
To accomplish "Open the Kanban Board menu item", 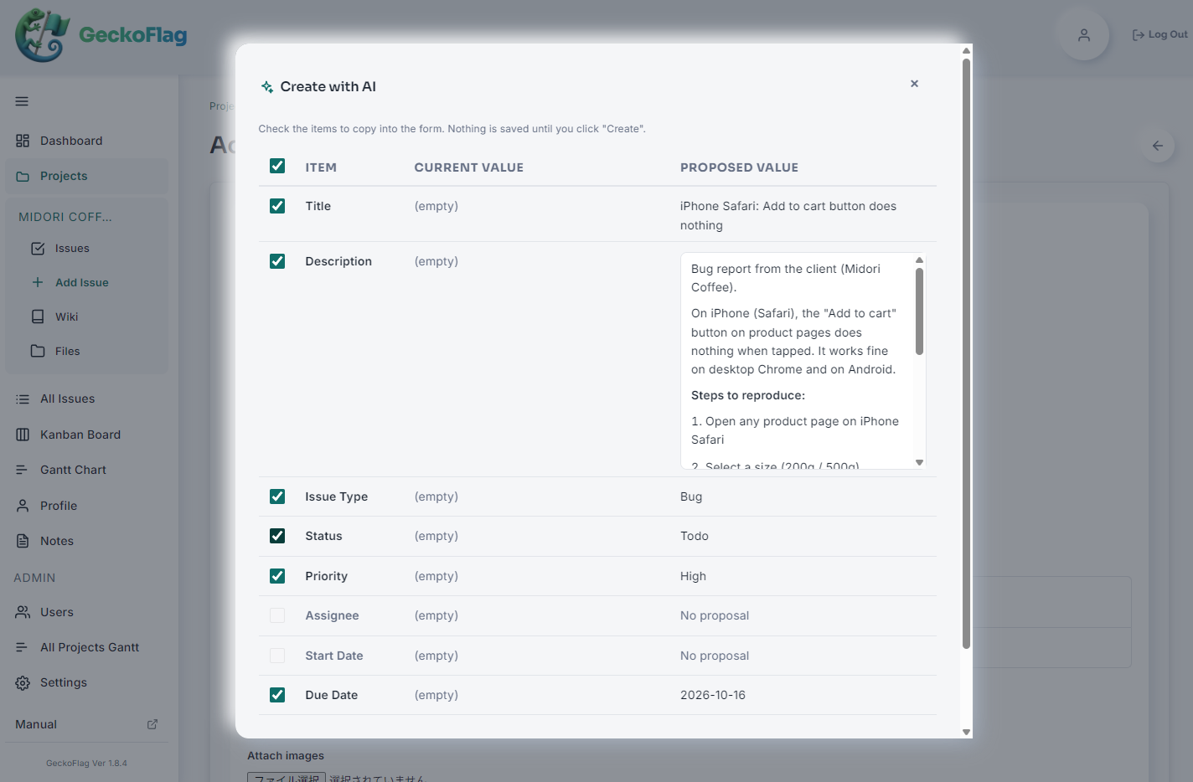I will pyautogui.click(x=86, y=435).
